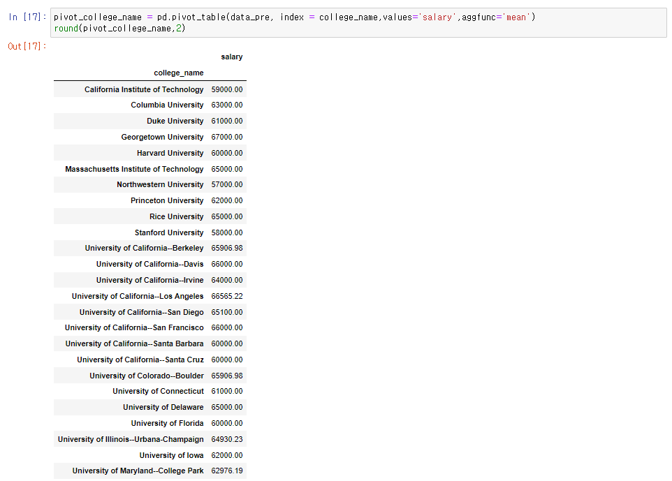Viewport: 672px width, 481px height.
Task: Click the college_name index header
Action: 179,73
